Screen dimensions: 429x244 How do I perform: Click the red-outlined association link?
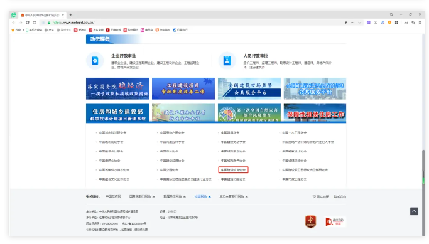click(234, 170)
